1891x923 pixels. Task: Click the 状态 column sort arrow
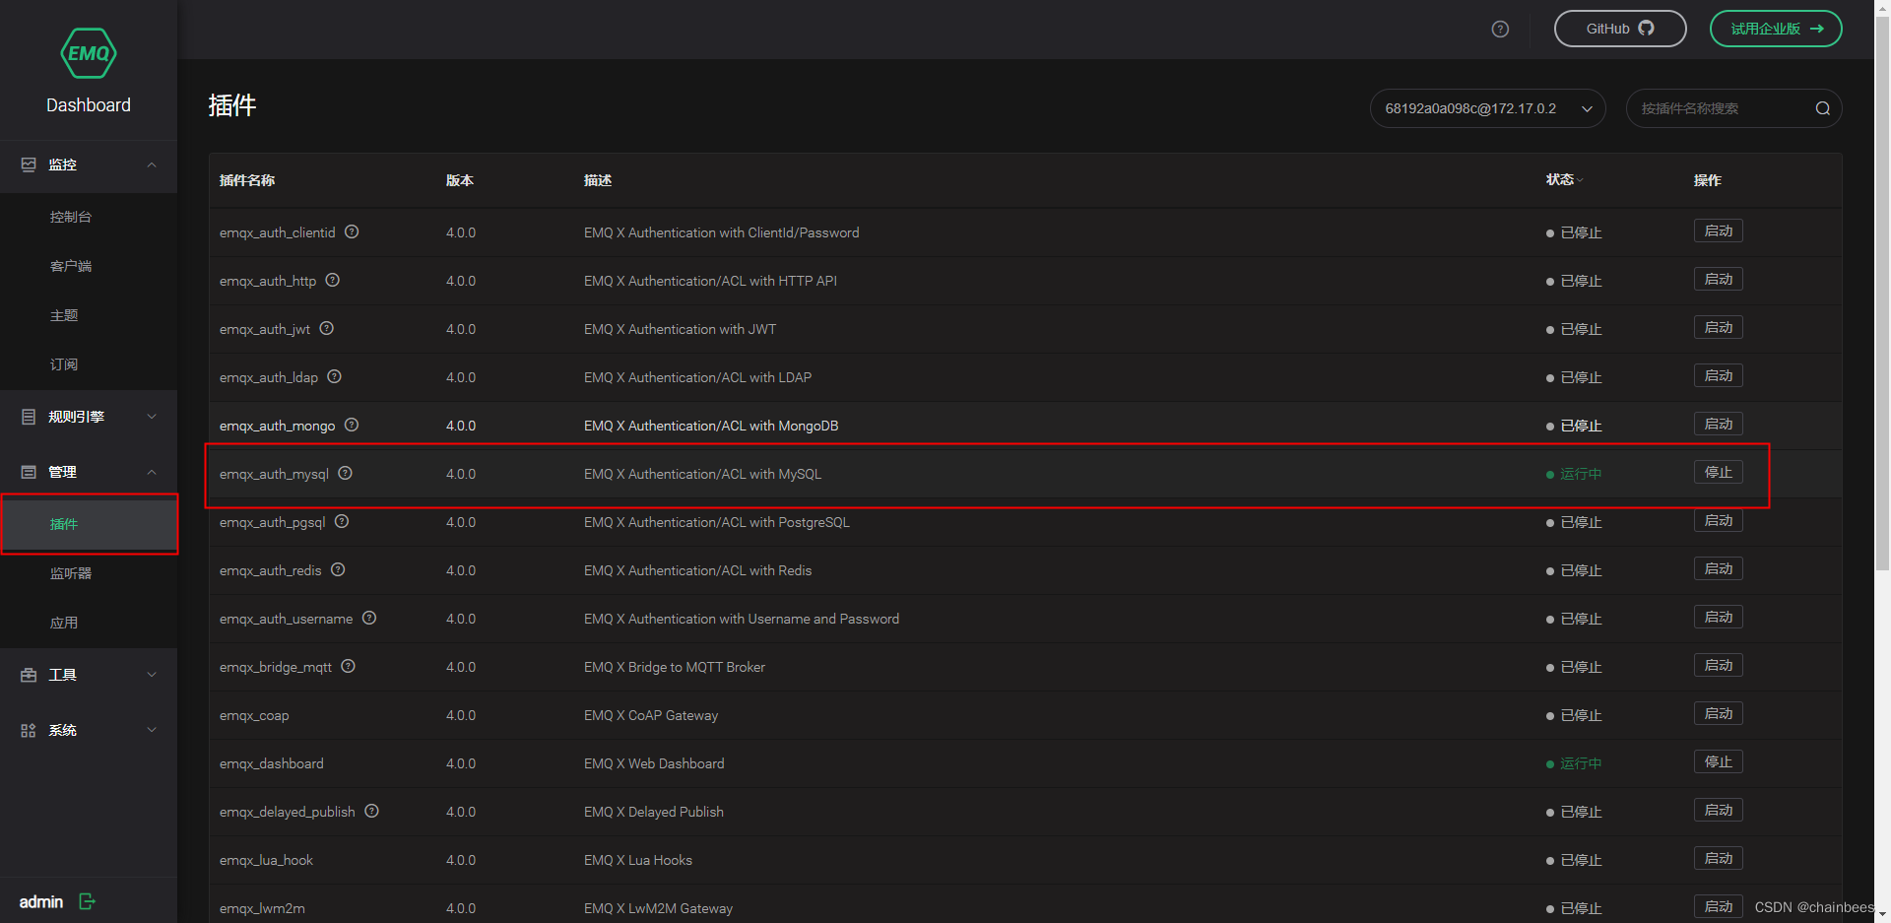1580,180
